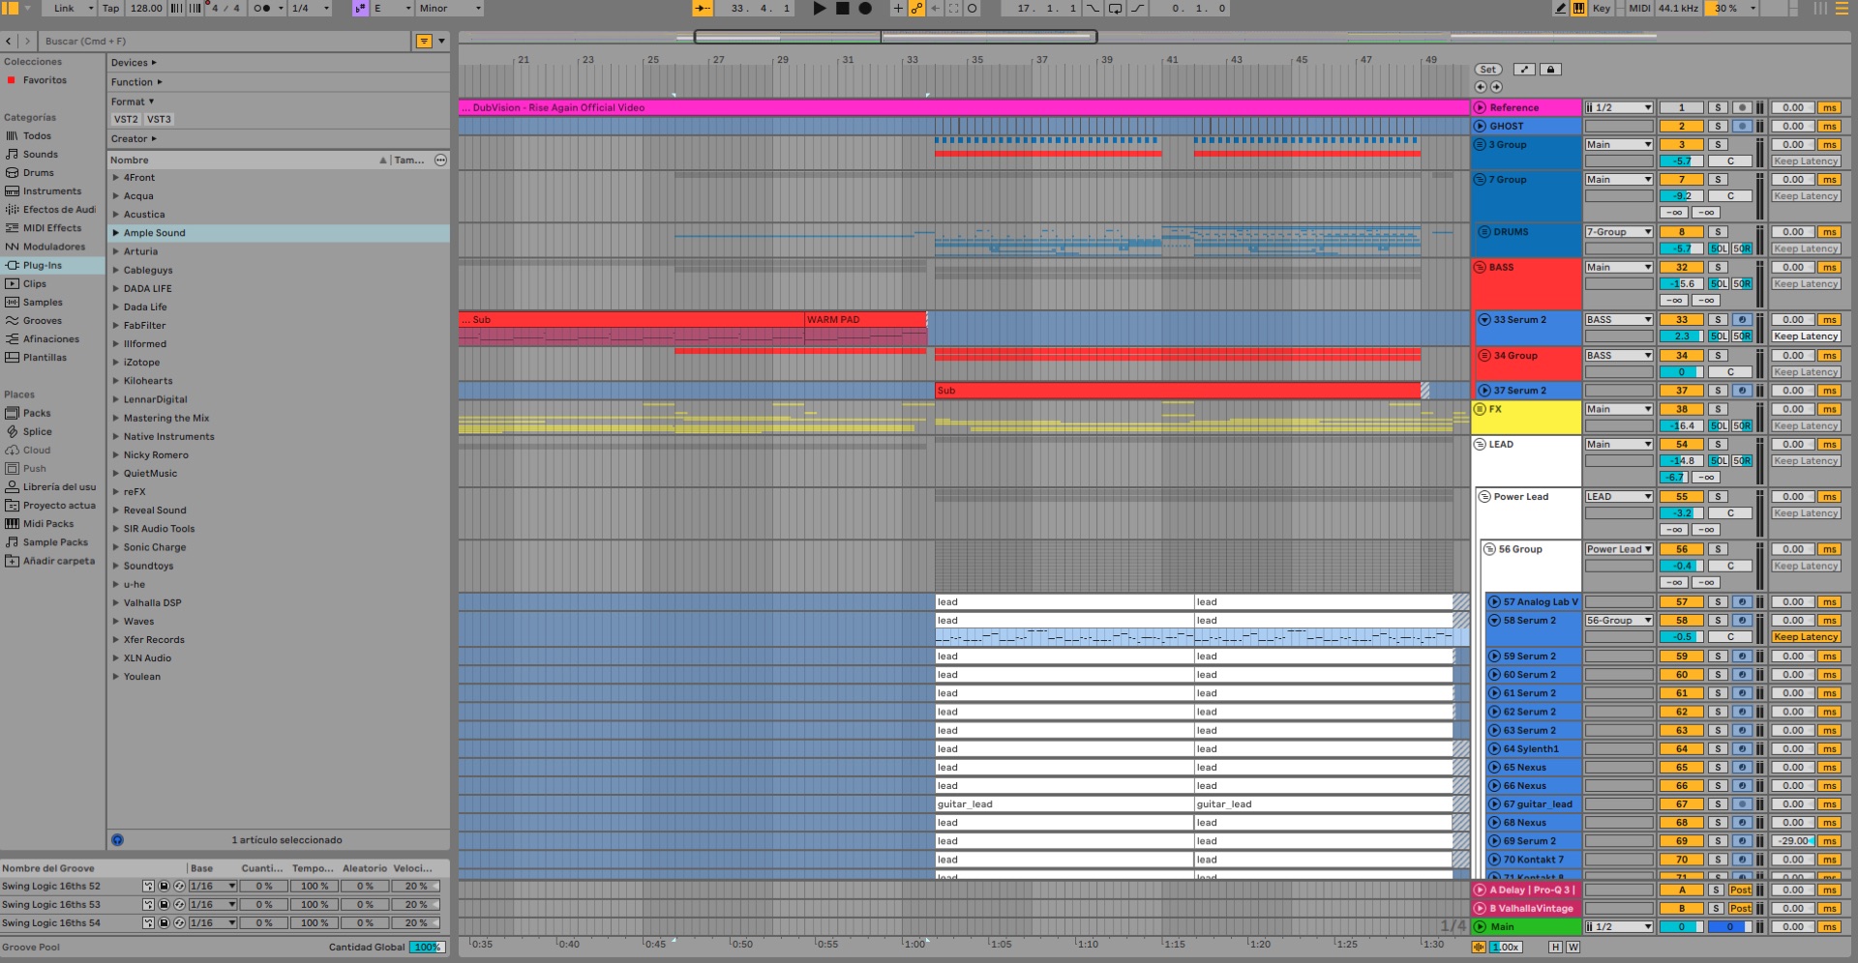Deactivate track 3 Group activator
The width and height of the screenshot is (1858, 963).
click(1682, 145)
